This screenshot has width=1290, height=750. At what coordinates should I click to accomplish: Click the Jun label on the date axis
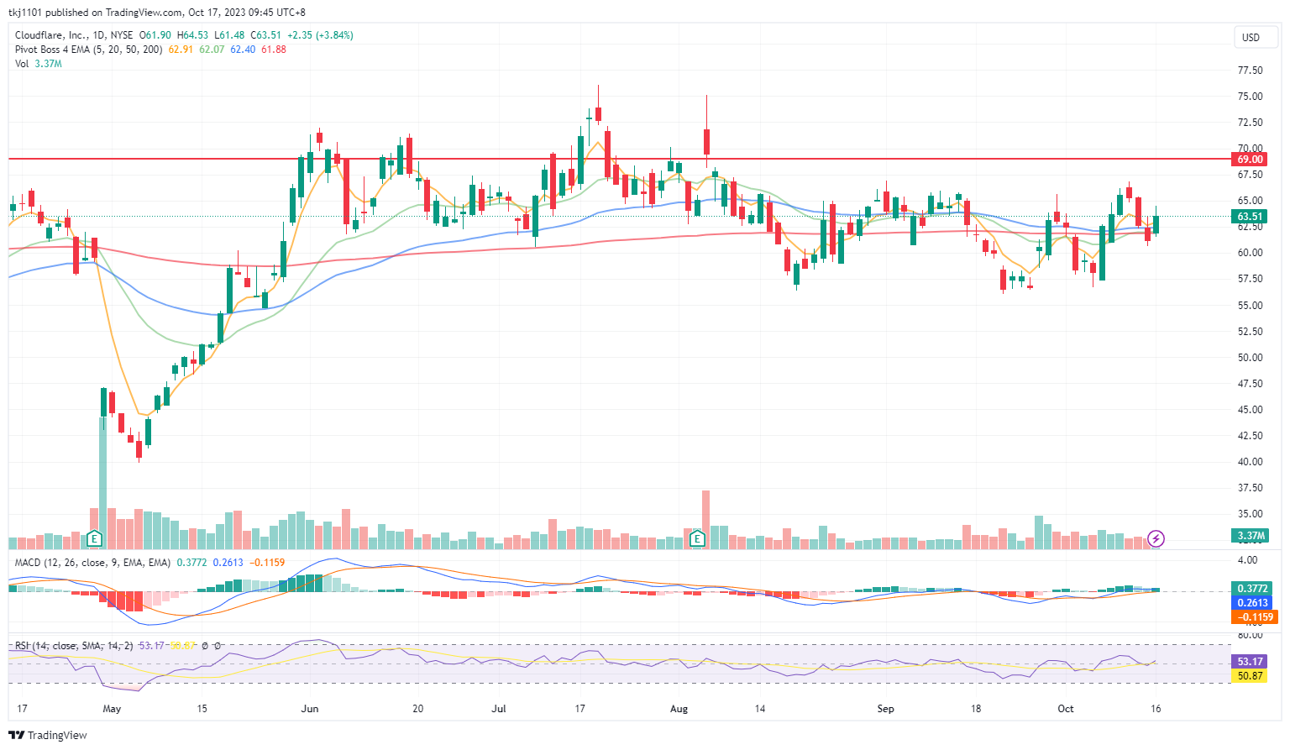[310, 709]
